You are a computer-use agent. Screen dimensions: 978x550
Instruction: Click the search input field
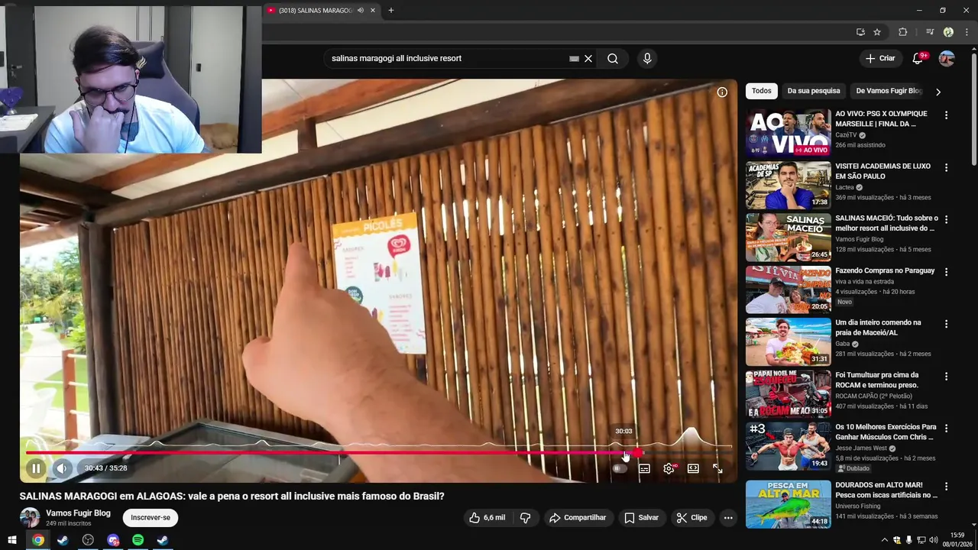click(x=447, y=58)
